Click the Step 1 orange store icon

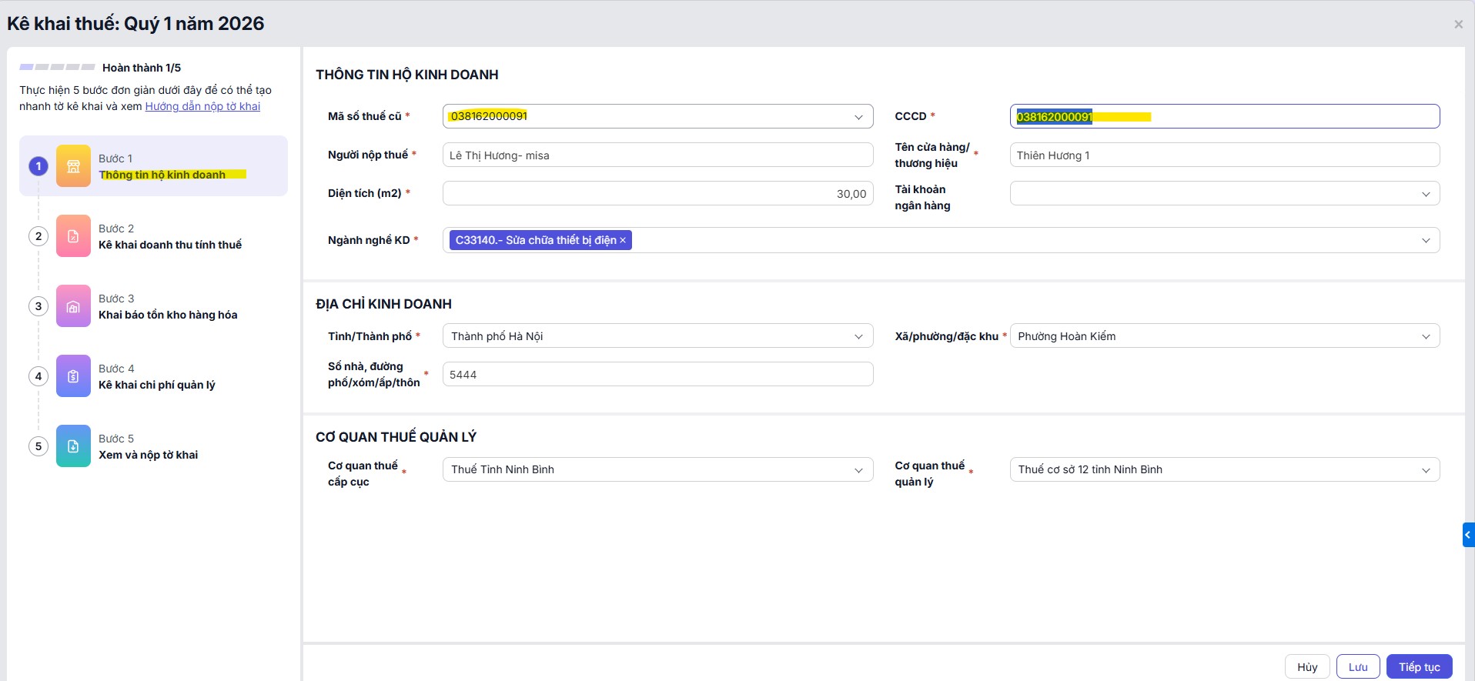tap(73, 166)
